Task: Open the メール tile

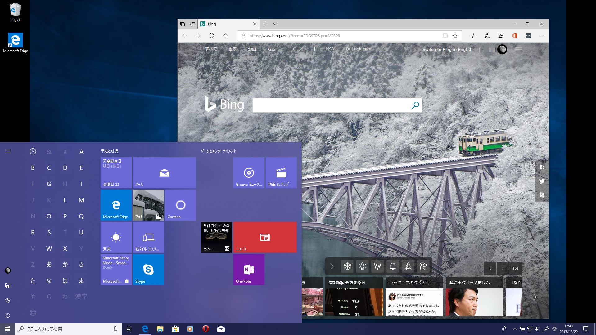Action: coord(165,173)
